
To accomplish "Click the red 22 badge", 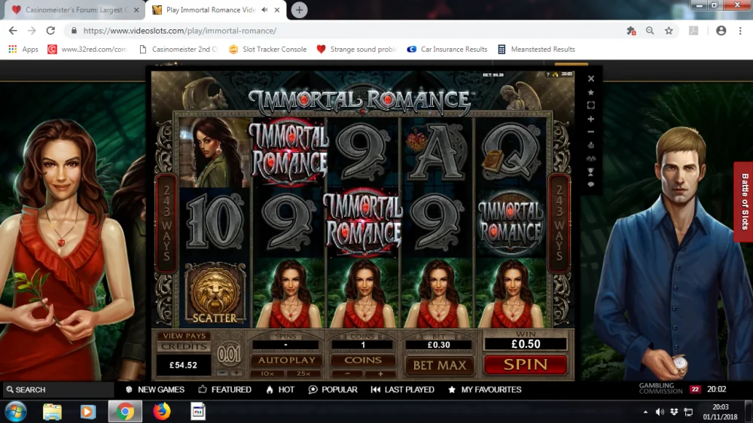I will click(695, 389).
